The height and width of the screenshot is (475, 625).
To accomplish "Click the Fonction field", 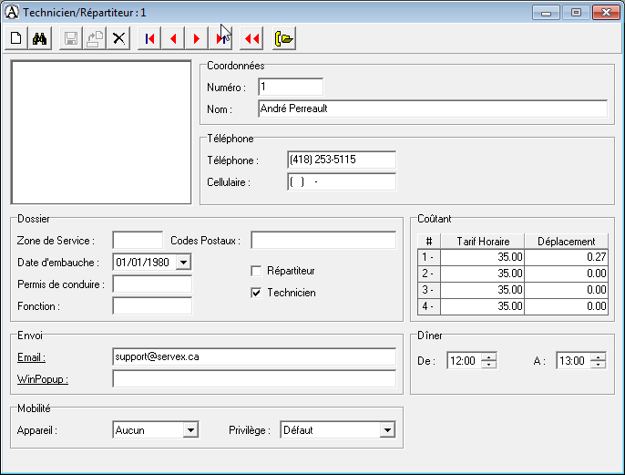I will pyautogui.click(x=152, y=306).
